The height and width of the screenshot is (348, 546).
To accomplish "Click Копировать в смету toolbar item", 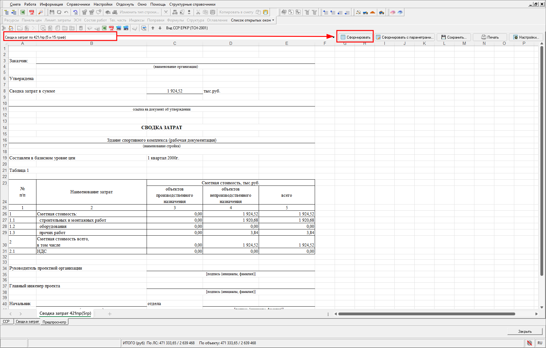I will click(236, 12).
